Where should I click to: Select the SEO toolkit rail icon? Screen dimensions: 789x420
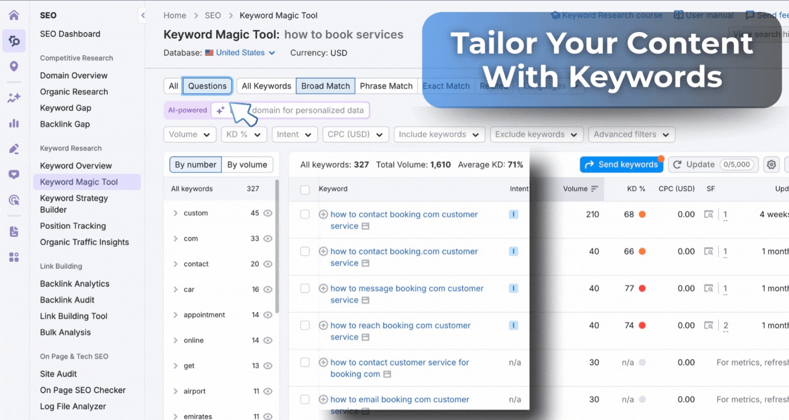(x=14, y=41)
